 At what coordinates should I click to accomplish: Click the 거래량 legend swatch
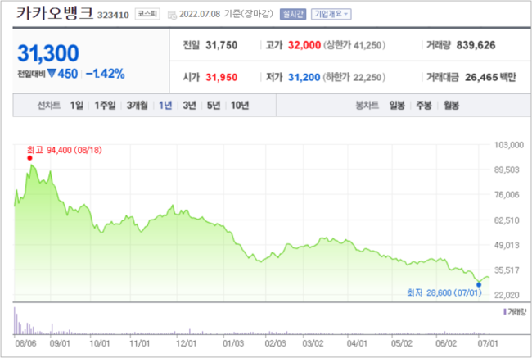(x=505, y=311)
